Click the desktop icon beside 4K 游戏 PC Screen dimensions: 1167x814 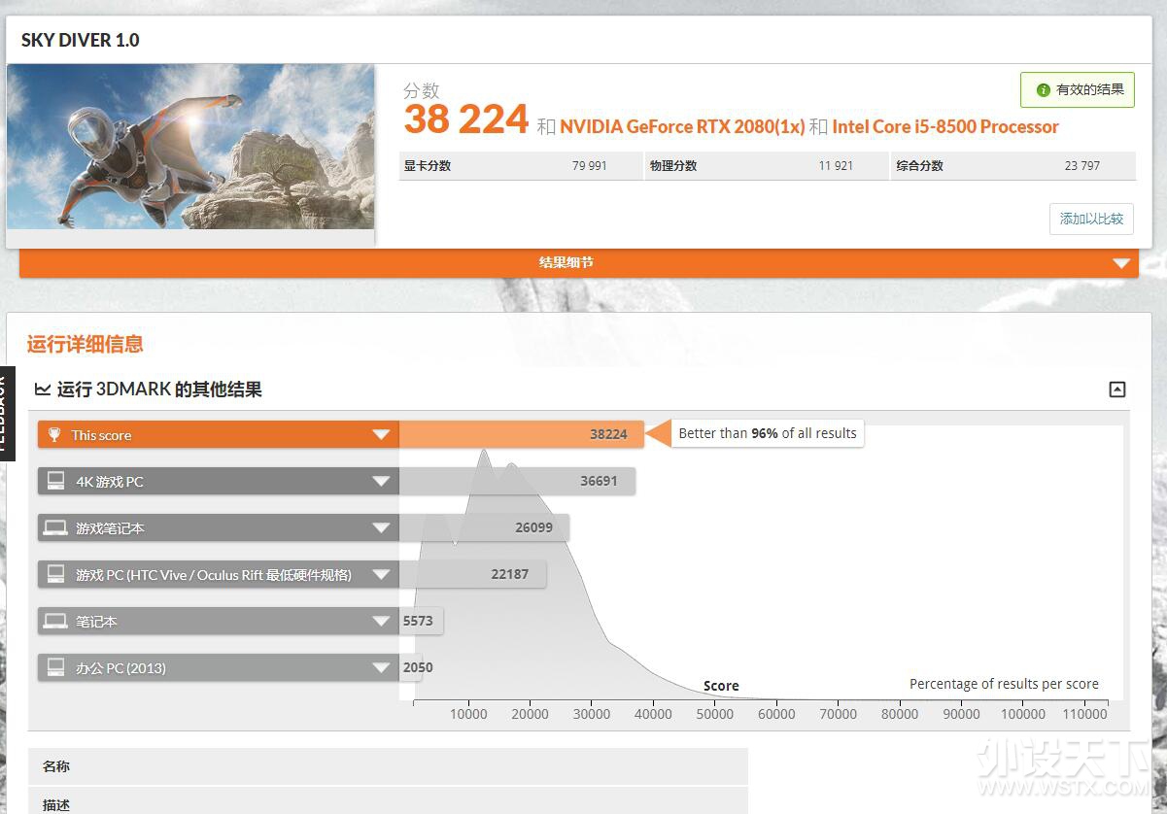pos(55,481)
